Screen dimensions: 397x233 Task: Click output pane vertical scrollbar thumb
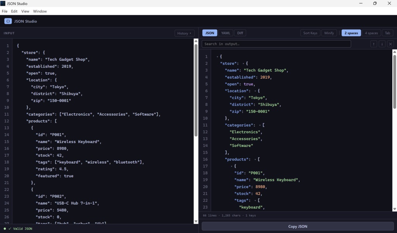tap(394, 82)
